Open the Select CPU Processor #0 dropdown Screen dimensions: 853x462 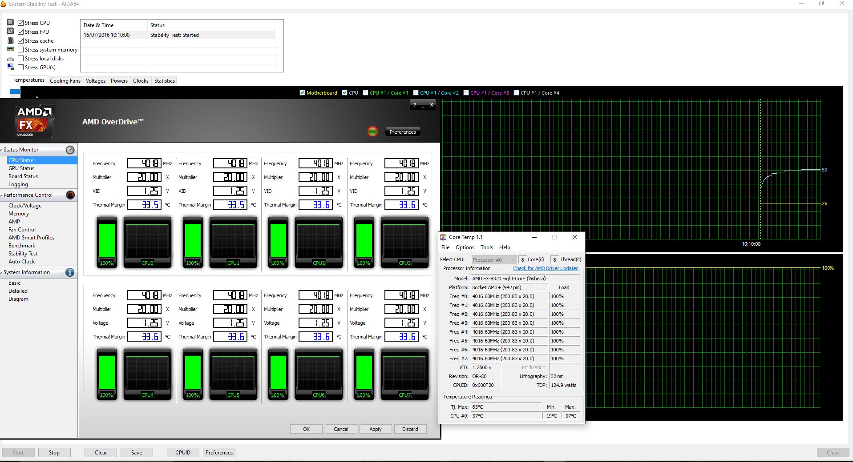point(494,260)
